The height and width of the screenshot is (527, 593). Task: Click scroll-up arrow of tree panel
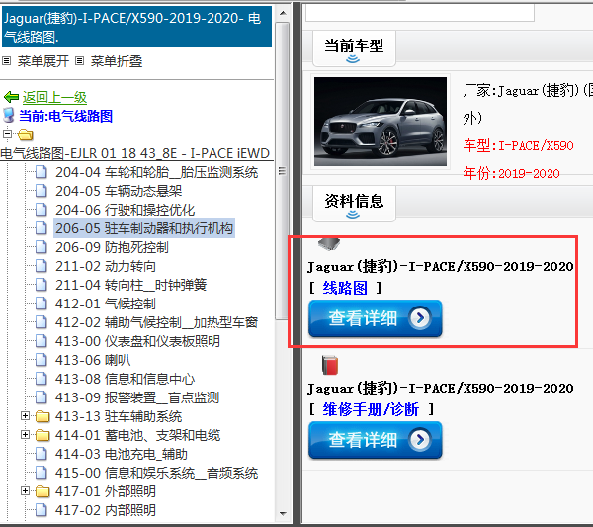point(283,14)
